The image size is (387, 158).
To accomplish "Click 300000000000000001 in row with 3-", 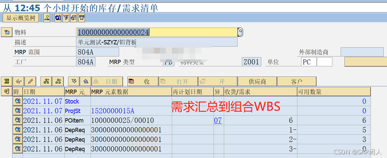I will pyautogui.click(x=126, y=149).
